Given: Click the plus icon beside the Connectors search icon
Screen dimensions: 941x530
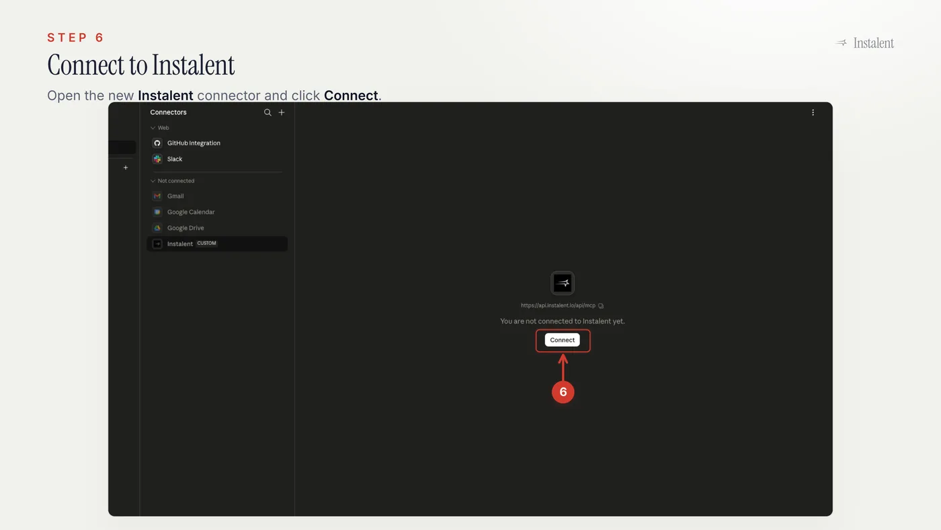Looking at the screenshot, I should click(x=282, y=112).
